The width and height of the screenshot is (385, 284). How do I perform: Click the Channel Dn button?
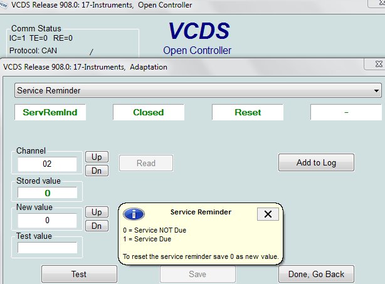tap(97, 171)
